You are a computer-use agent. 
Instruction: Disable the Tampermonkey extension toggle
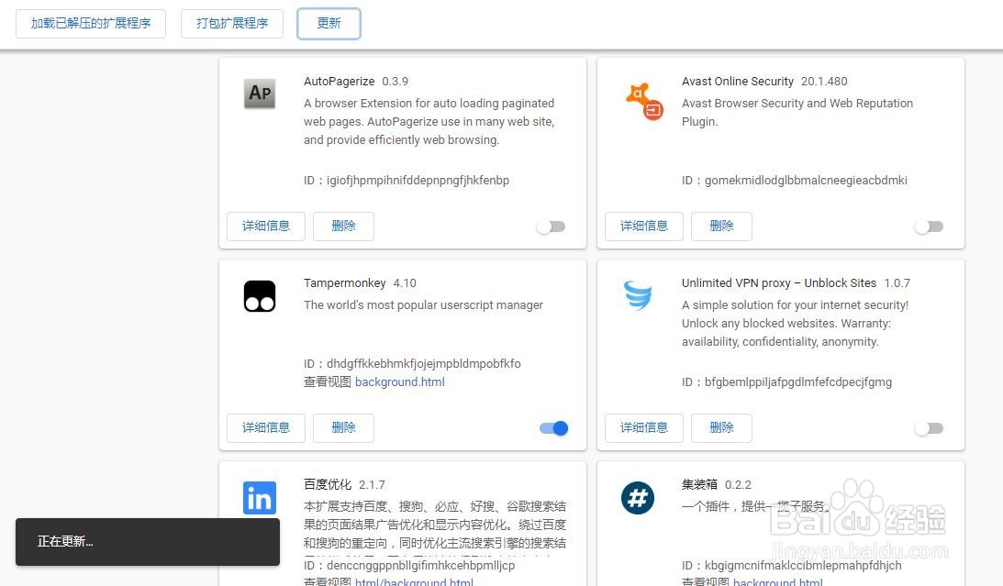[554, 428]
